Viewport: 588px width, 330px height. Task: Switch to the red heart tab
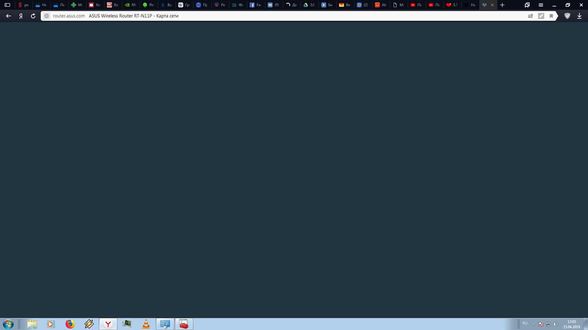pyautogui.click(x=452, y=5)
